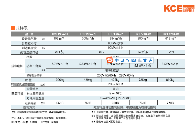This screenshot has width=196, height=126.
Task: Toggle Chinese punctuation mode icon
Action: 127,61
